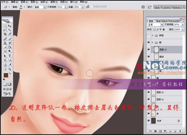Image resolution: width=187 pixels, height=135 pixels.
Task: Select the Type tool
Action: 10,56
